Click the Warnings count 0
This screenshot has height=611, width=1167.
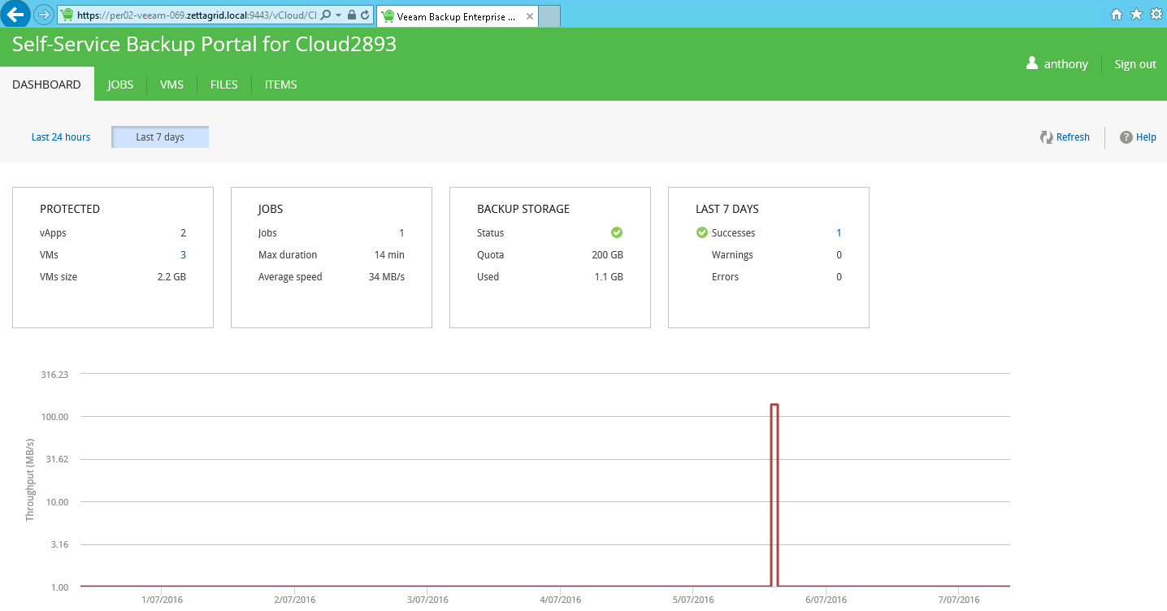839,254
